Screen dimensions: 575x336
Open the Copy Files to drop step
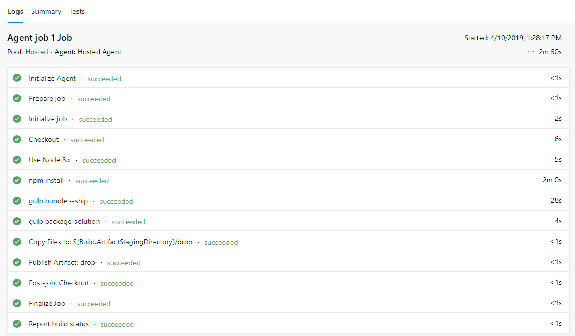coord(110,242)
